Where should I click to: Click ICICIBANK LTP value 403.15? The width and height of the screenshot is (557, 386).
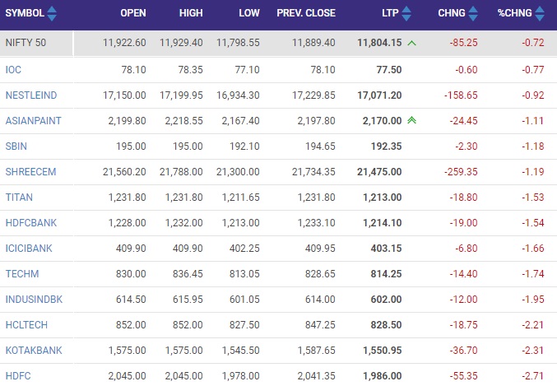[x=386, y=249]
